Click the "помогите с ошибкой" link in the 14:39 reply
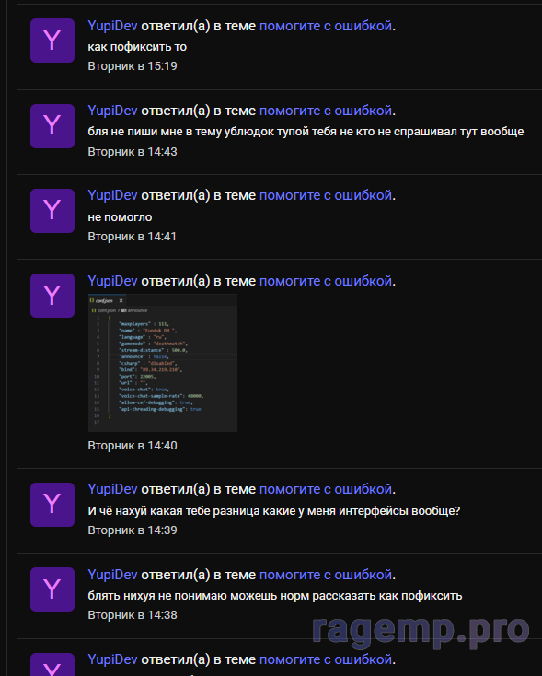Image resolution: width=542 pixels, height=676 pixels. (x=326, y=489)
